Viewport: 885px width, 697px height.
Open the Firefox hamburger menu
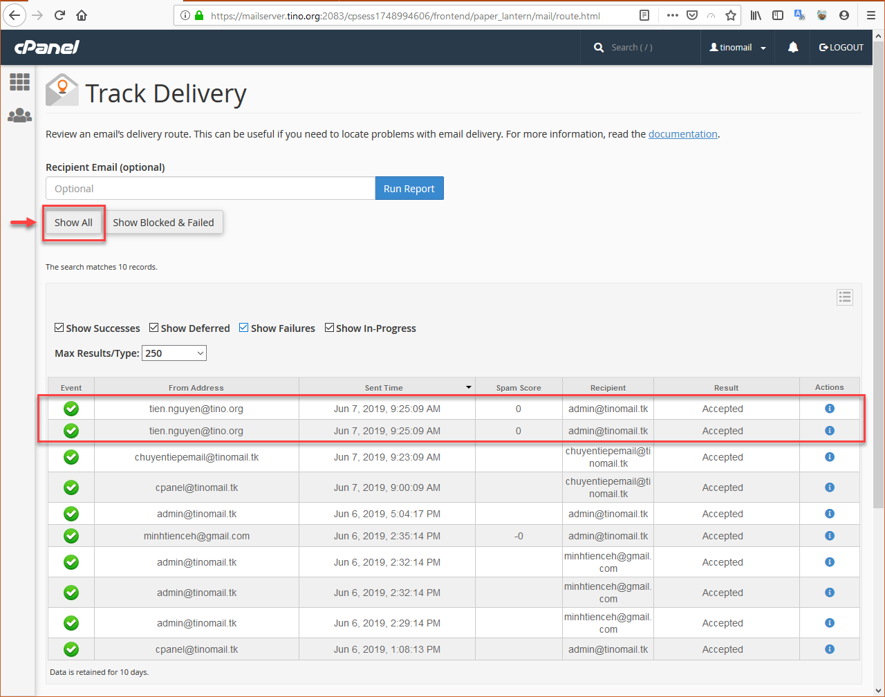coord(870,15)
